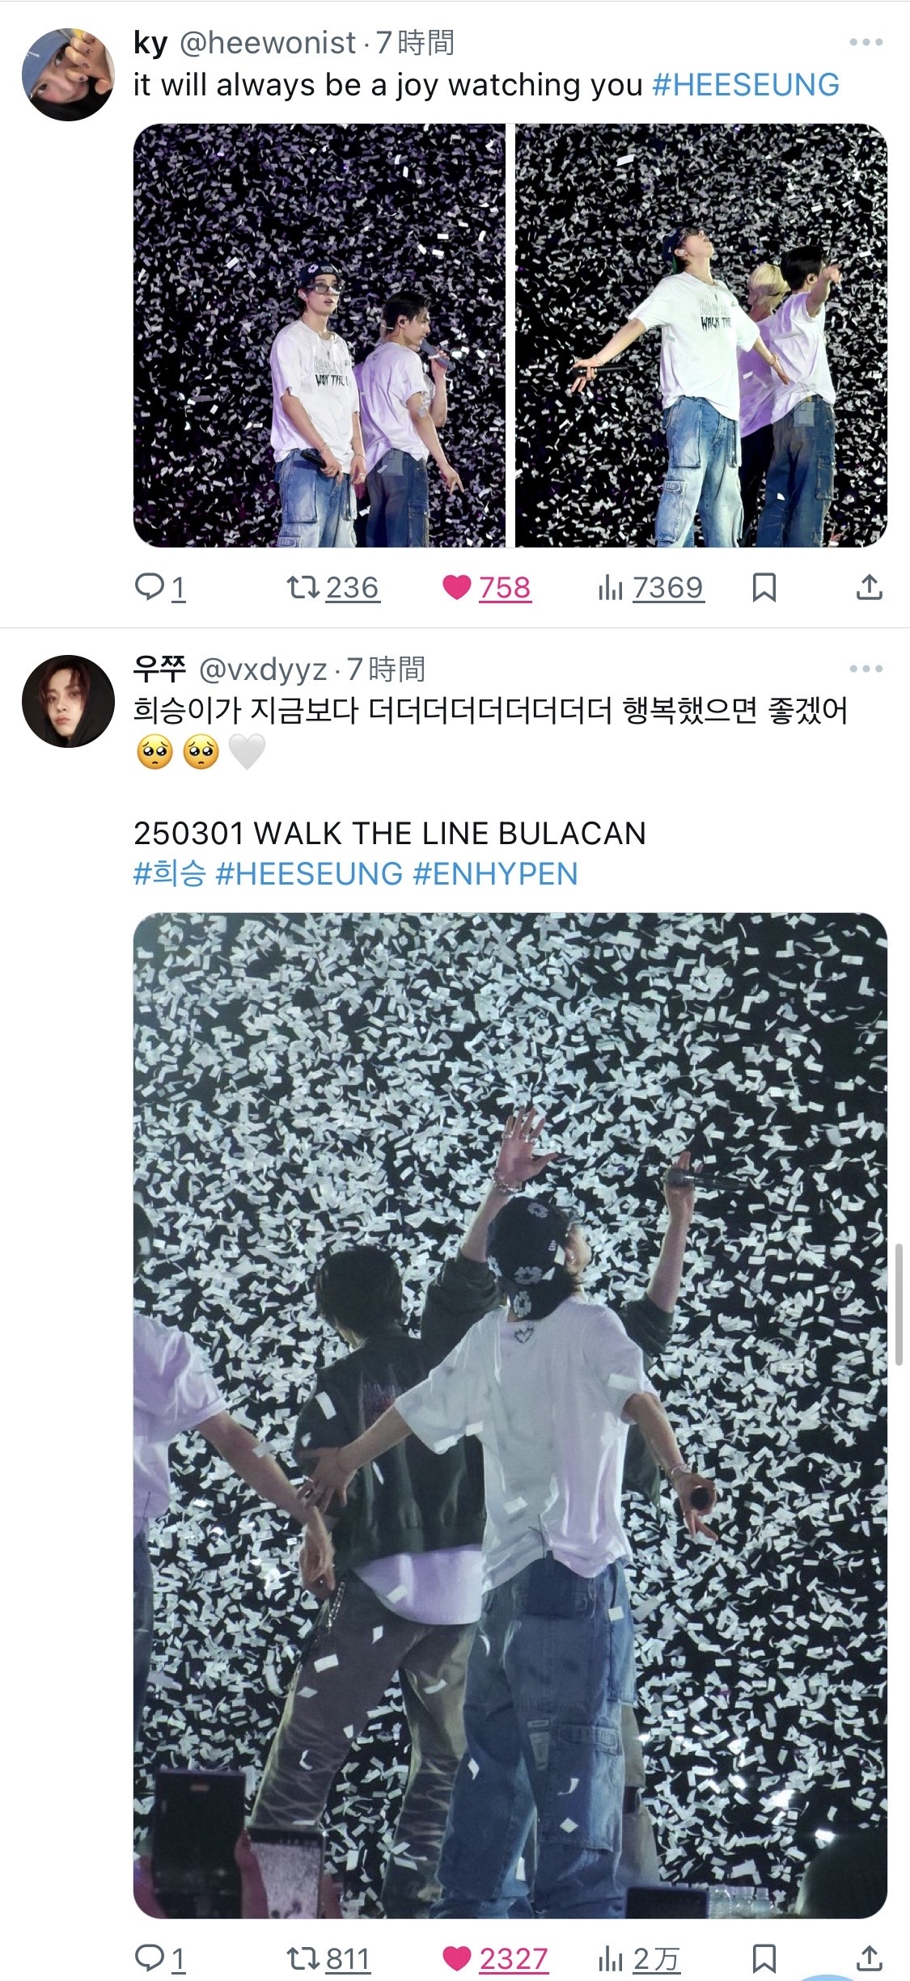
Task: Open heewonist's profile avatar
Action: (68, 75)
